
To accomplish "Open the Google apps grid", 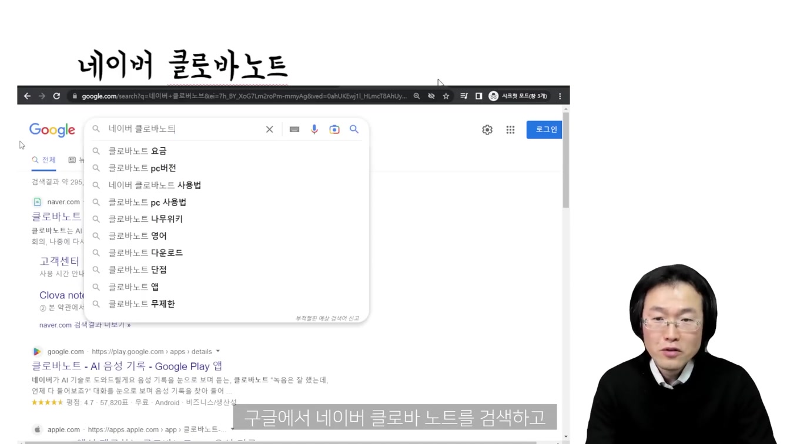I will tap(510, 130).
